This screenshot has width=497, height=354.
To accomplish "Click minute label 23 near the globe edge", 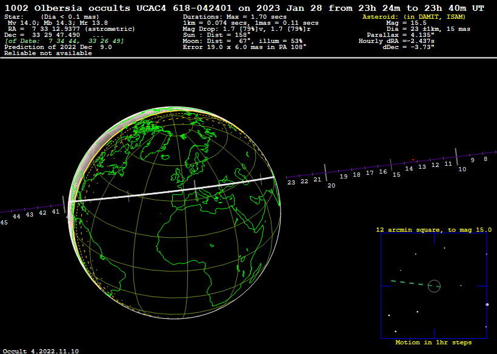I will coord(291,183).
